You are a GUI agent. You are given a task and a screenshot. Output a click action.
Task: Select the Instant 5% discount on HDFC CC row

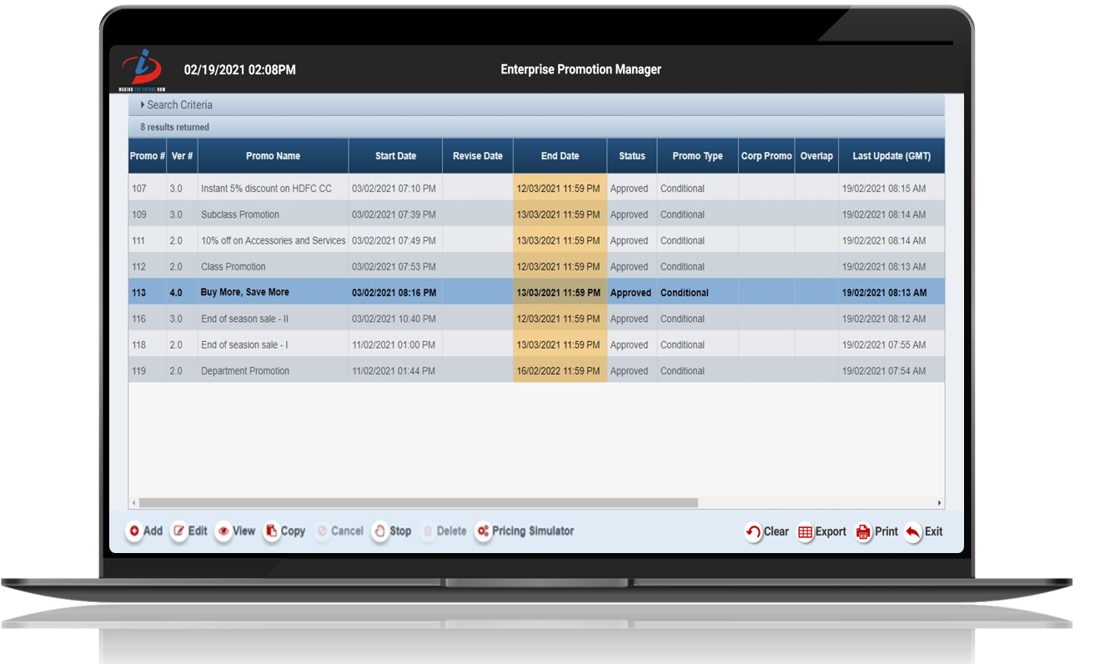tap(266, 189)
